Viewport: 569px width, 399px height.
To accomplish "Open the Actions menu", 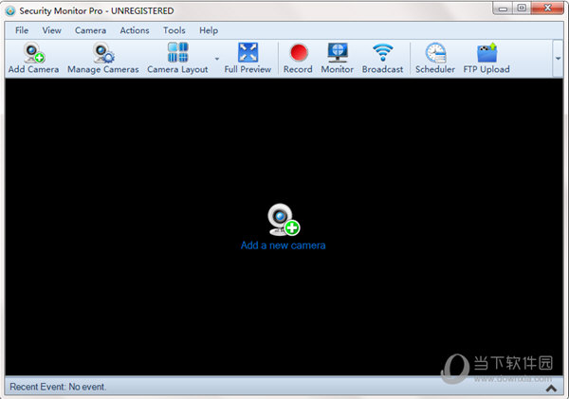I will pos(135,30).
